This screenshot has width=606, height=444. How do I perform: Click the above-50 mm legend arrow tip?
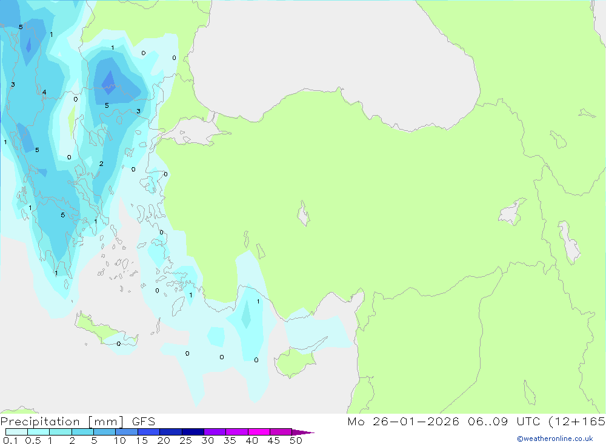pos(303,432)
